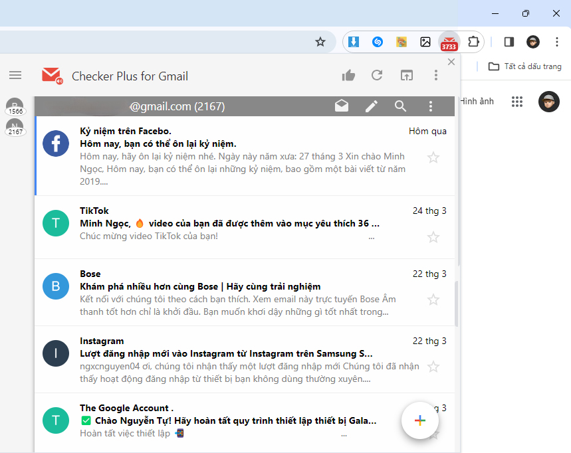The height and width of the screenshot is (453, 571).
Task: Expand the TikTok email preview ellipsis
Action: (372, 238)
